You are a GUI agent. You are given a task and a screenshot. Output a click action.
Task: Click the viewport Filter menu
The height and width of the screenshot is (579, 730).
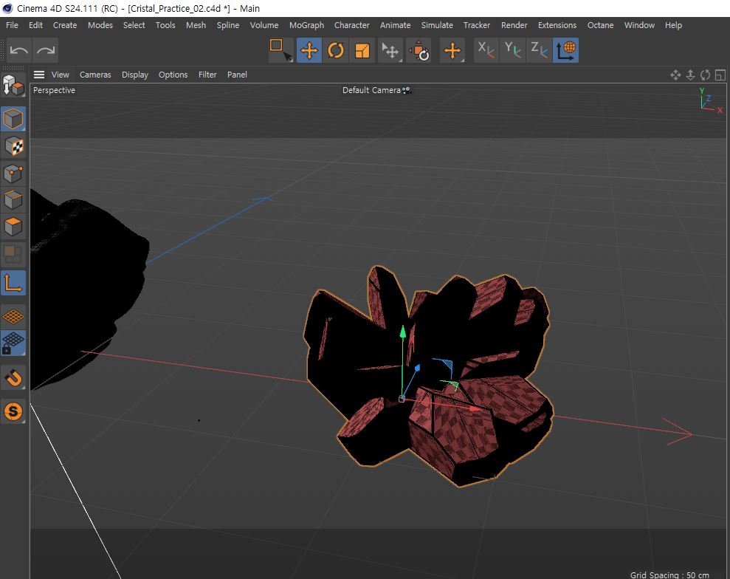(x=207, y=75)
